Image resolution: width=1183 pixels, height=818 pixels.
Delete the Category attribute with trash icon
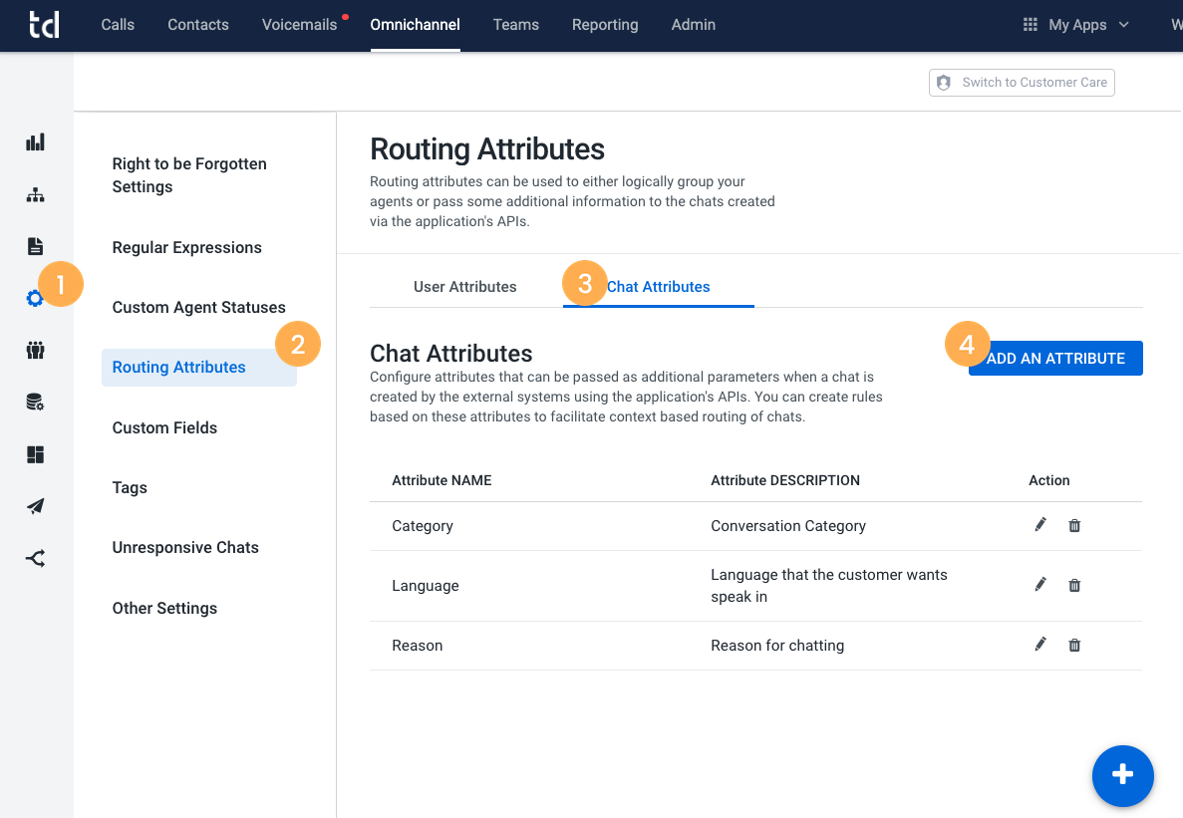click(x=1074, y=525)
